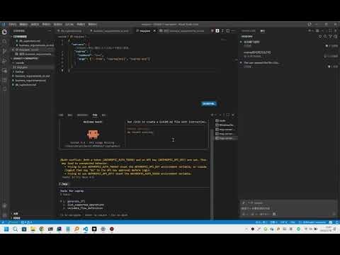Click the terminal panel vertical scrollbar
The height and width of the screenshot is (255, 340).
pos(212,174)
